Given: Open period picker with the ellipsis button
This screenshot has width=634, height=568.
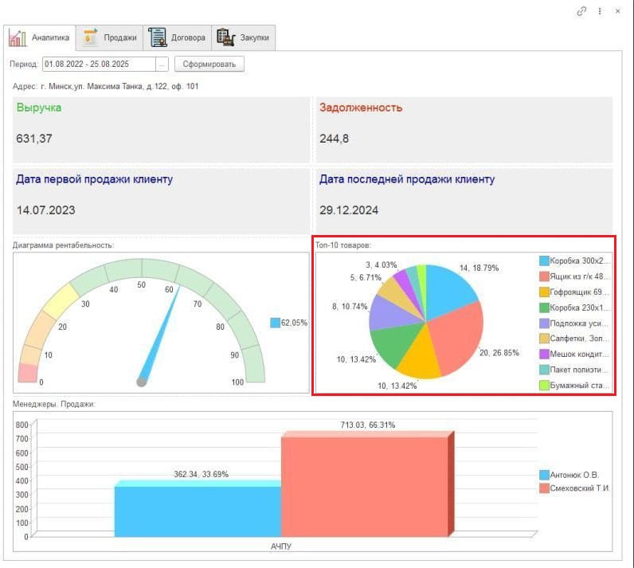Looking at the screenshot, I should click(162, 64).
